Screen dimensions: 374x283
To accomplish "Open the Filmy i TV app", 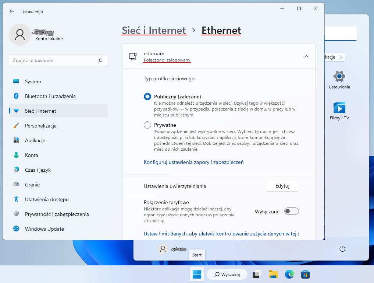I will click(x=339, y=111).
